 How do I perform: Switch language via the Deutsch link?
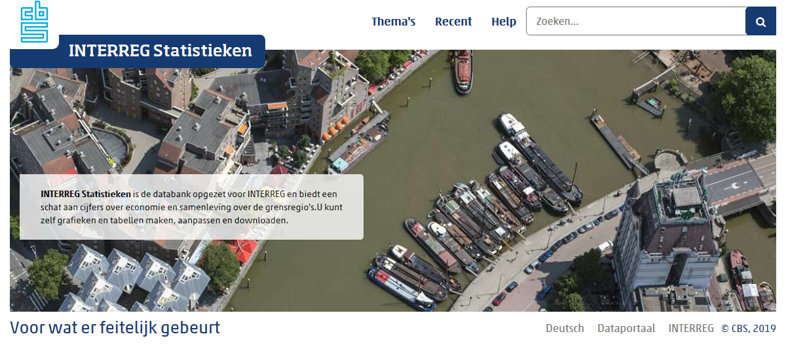(x=565, y=328)
